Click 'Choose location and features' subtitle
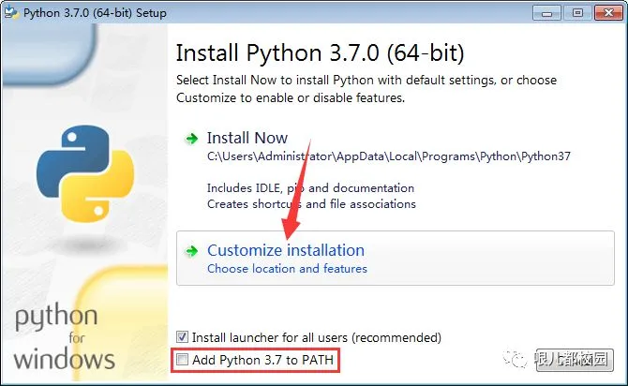Screen dimensions: 628x386 pyautogui.click(x=287, y=269)
